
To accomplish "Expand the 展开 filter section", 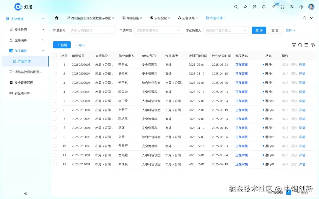I will (x=291, y=30).
